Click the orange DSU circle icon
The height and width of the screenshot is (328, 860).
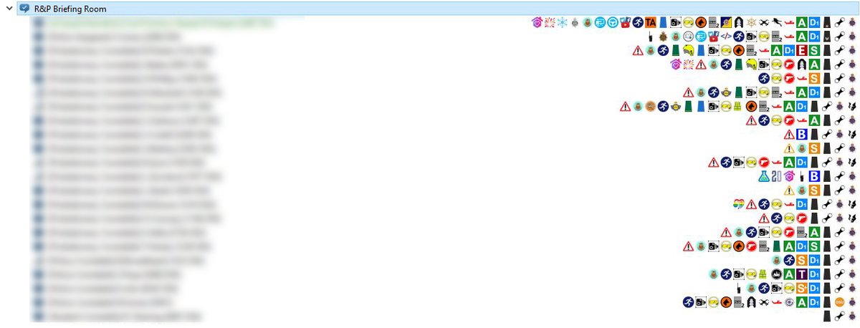tap(839, 302)
